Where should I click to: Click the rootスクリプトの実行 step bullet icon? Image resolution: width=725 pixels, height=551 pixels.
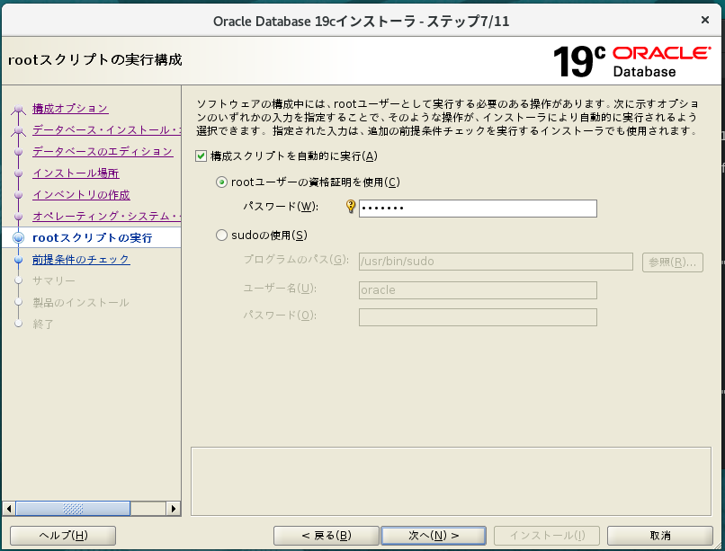[19, 238]
